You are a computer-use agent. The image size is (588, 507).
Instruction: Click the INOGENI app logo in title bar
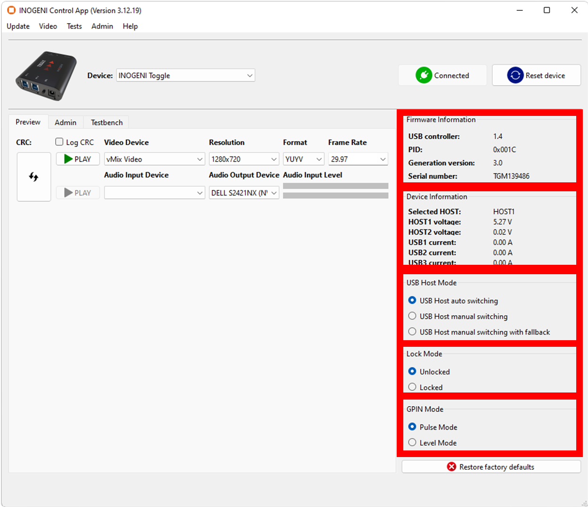11,10
